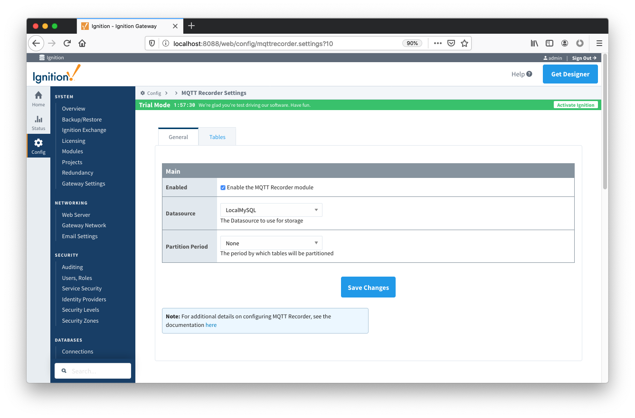Viewport: 635px width, 418px height.
Task: Click the search magnifier icon in sidebar
Action: coord(64,371)
